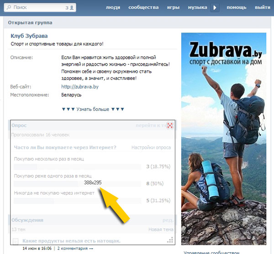Click the red close icon on overlay
Image resolution: width=274 pixels, height=254 pixels.
coord(170,125)
